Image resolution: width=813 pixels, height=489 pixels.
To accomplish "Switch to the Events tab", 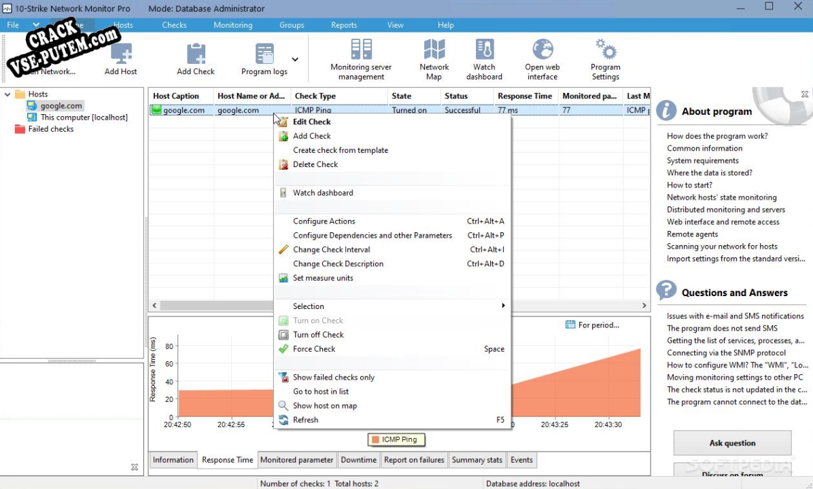I will [521, 460].
